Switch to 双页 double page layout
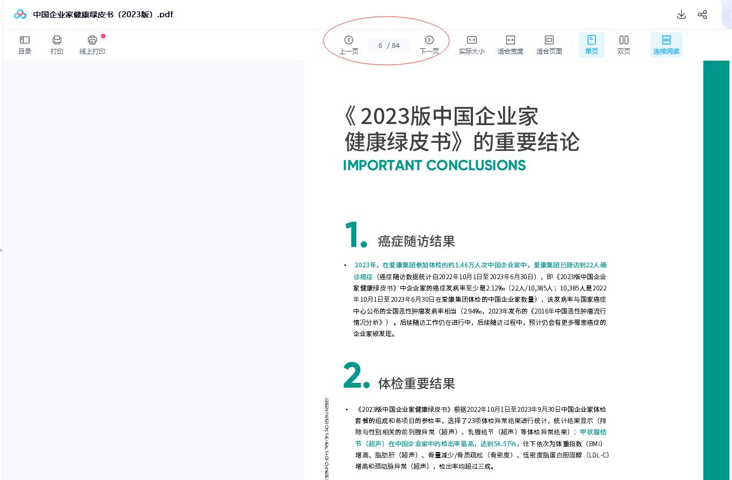Viewport: 732px width, 480px height. pyautogui.click(x=623, y=45)
